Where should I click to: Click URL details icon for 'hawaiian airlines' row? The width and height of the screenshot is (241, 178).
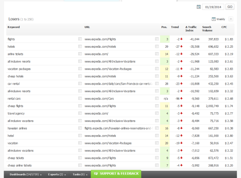click(x=157, y=128)
